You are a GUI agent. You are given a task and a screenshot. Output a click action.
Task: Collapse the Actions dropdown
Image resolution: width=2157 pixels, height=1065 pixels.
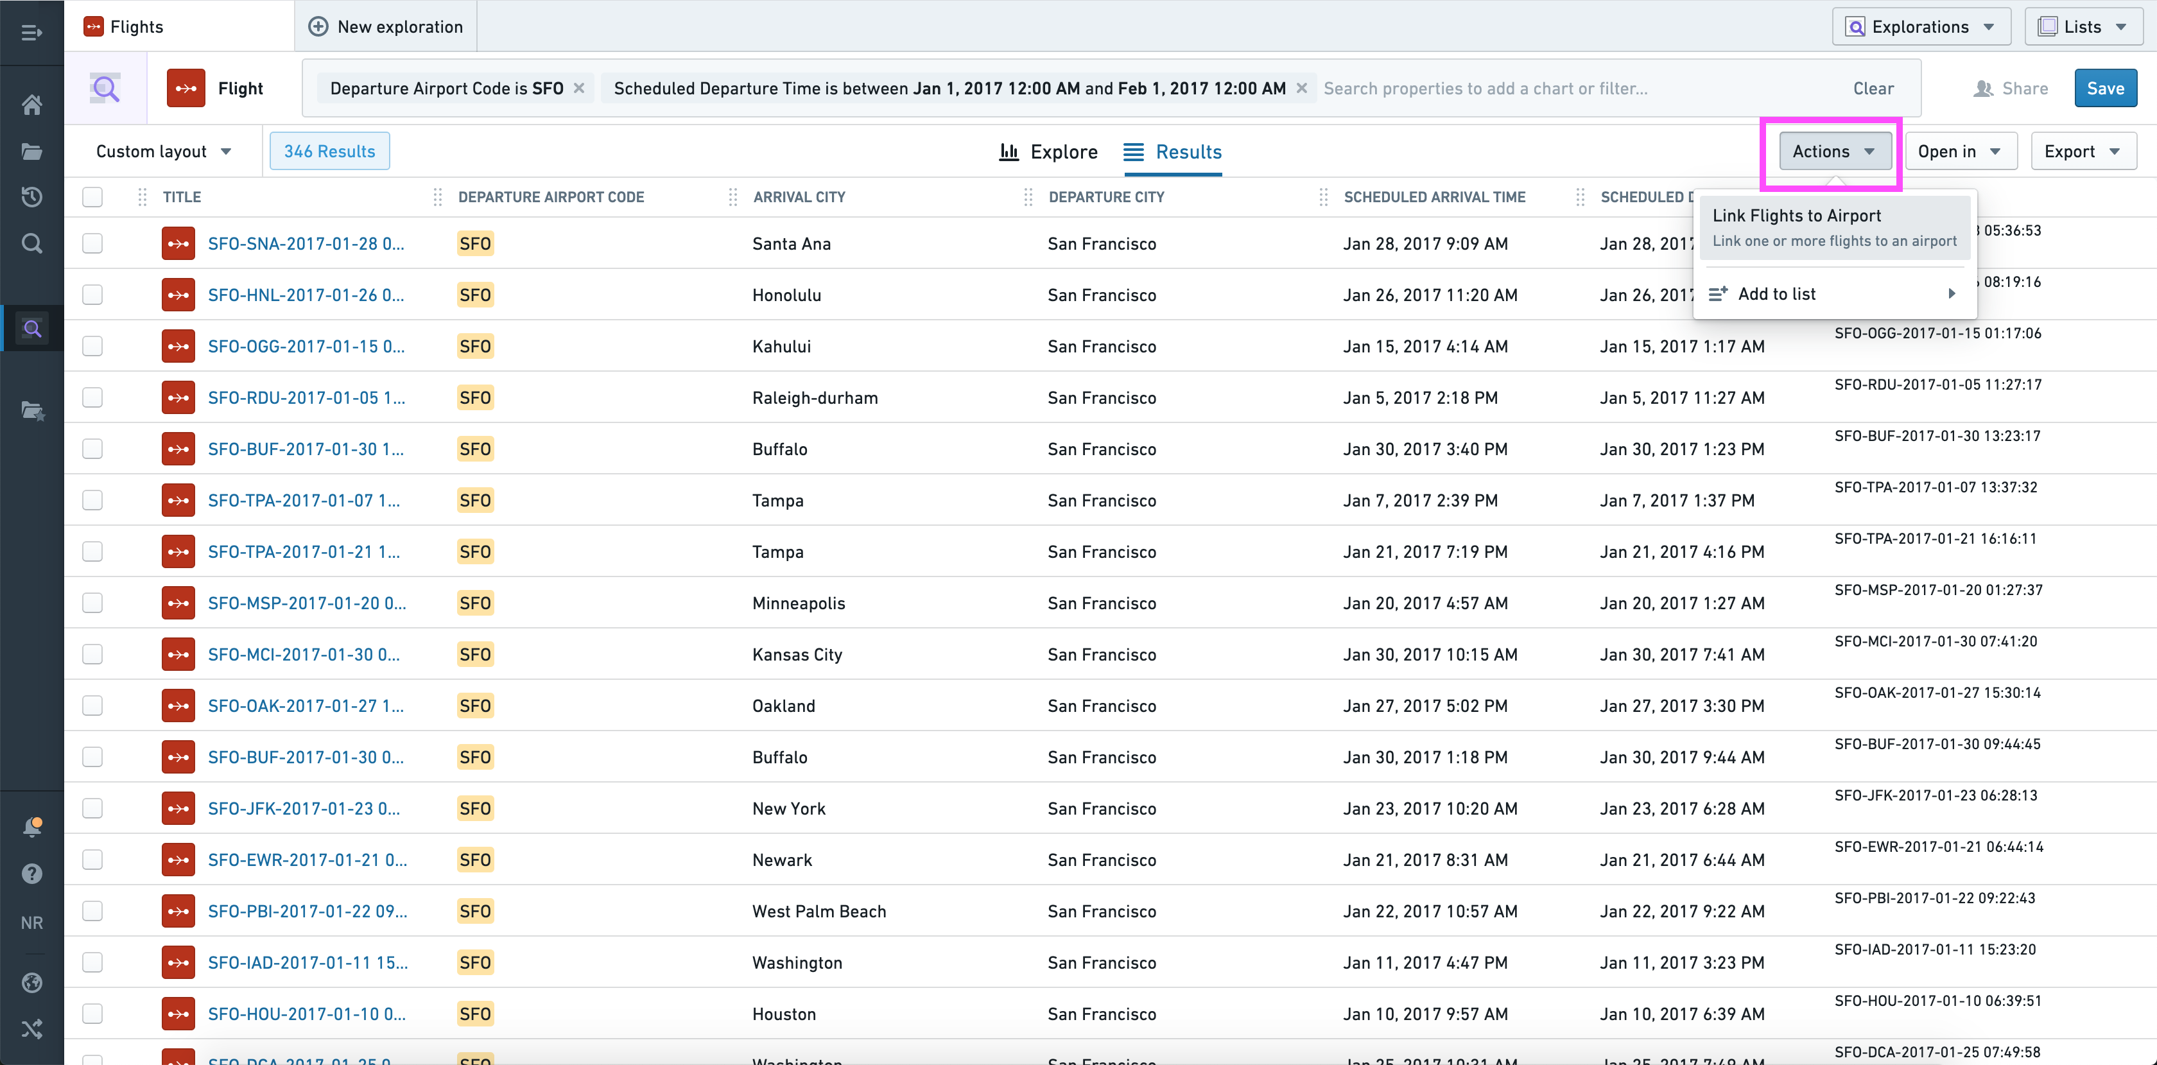[x=1835, y=152]
